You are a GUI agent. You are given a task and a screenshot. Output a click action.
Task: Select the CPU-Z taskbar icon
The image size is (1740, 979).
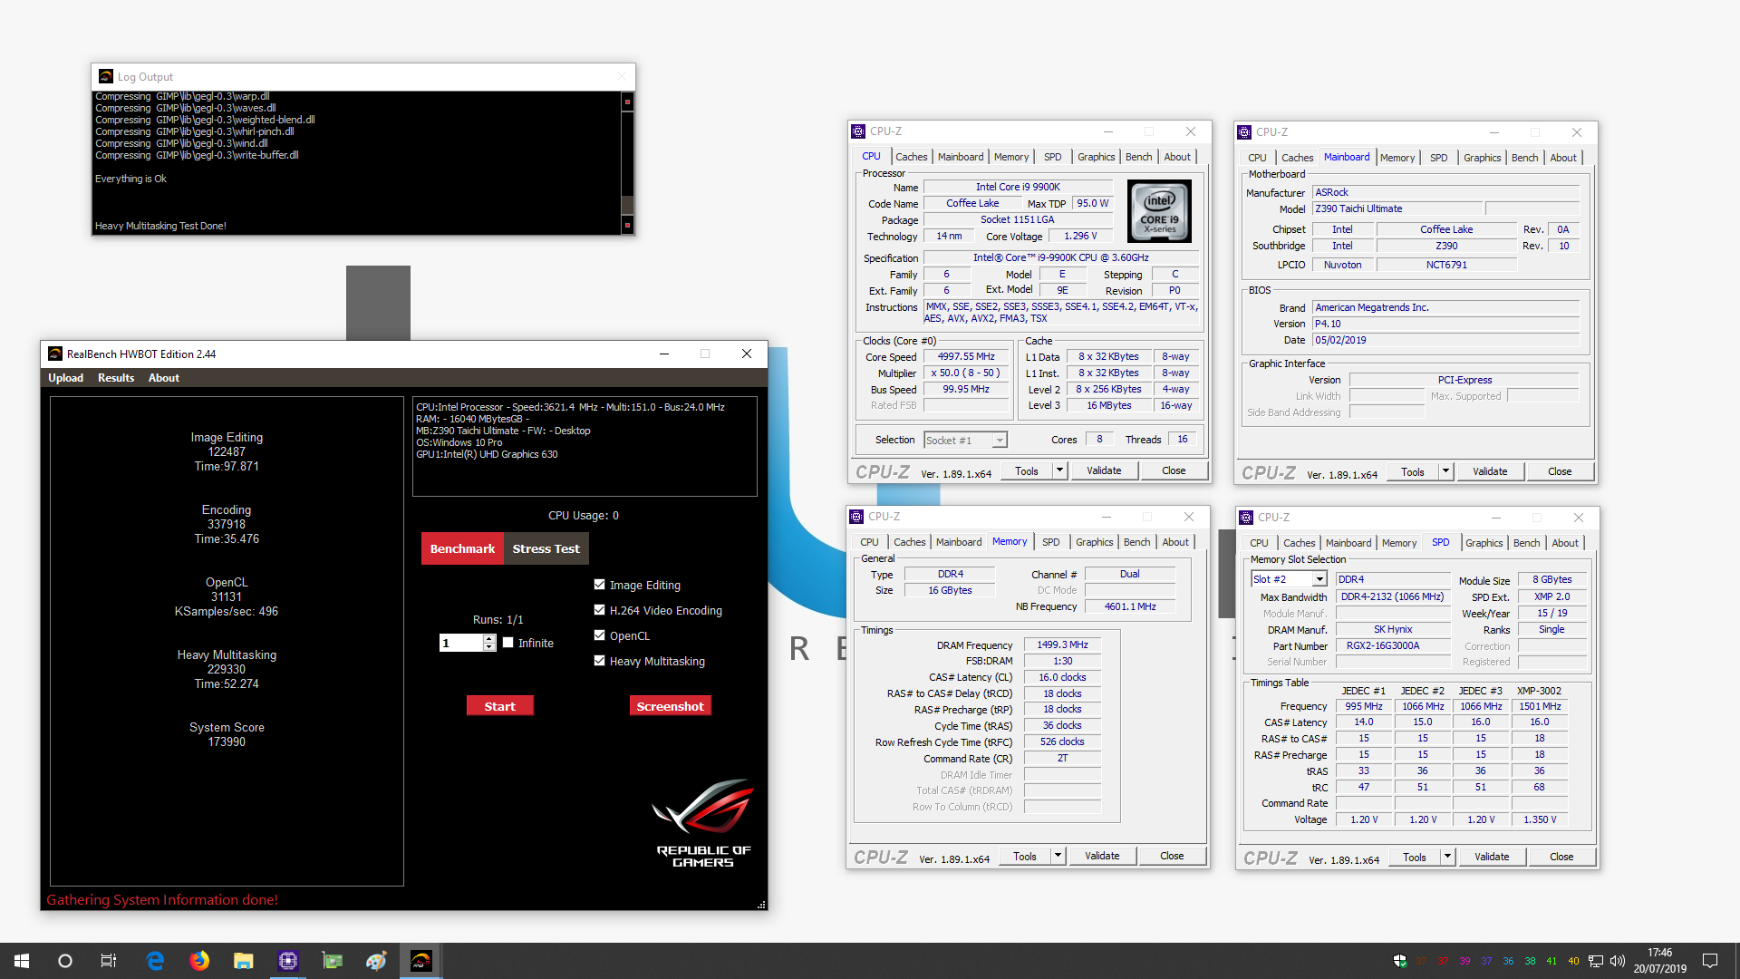point(288,961)
